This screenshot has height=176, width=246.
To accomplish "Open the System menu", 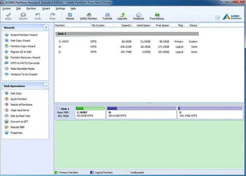I will point(6,8).
